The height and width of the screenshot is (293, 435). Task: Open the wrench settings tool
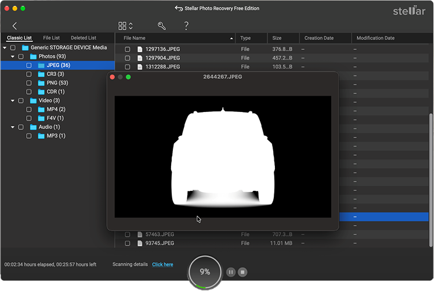pyautogui.click(x=161, y=26)
